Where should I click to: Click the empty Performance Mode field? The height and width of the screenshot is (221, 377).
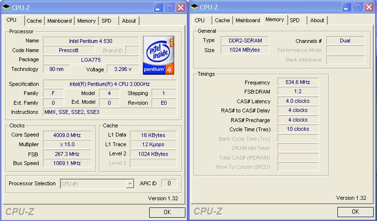point(345,50)
